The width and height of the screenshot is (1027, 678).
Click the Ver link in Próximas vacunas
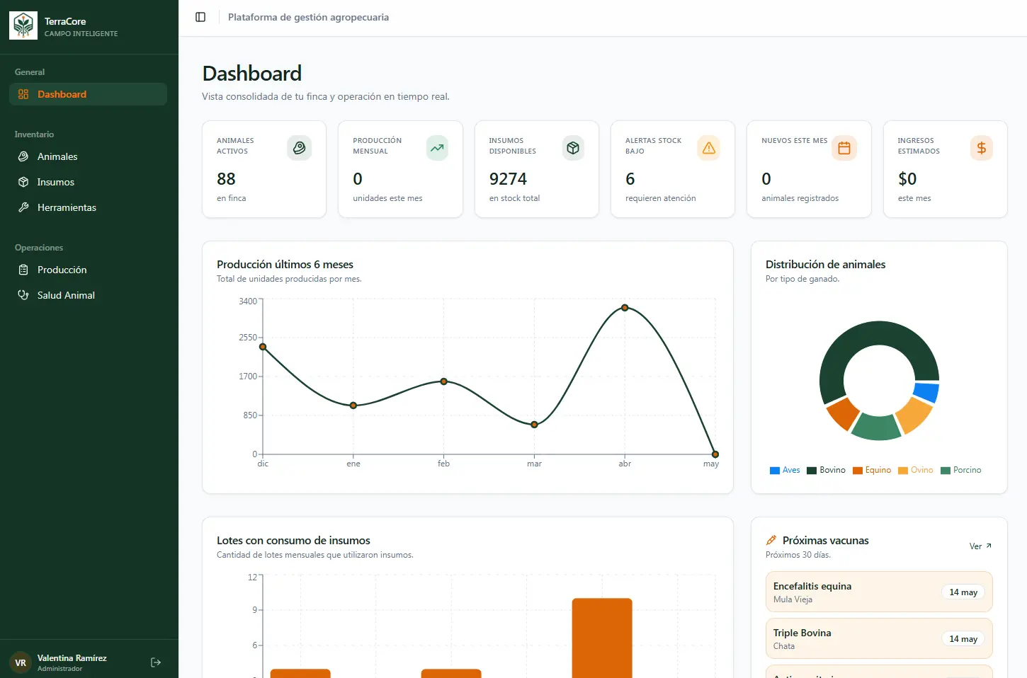[x=980, y=546]
